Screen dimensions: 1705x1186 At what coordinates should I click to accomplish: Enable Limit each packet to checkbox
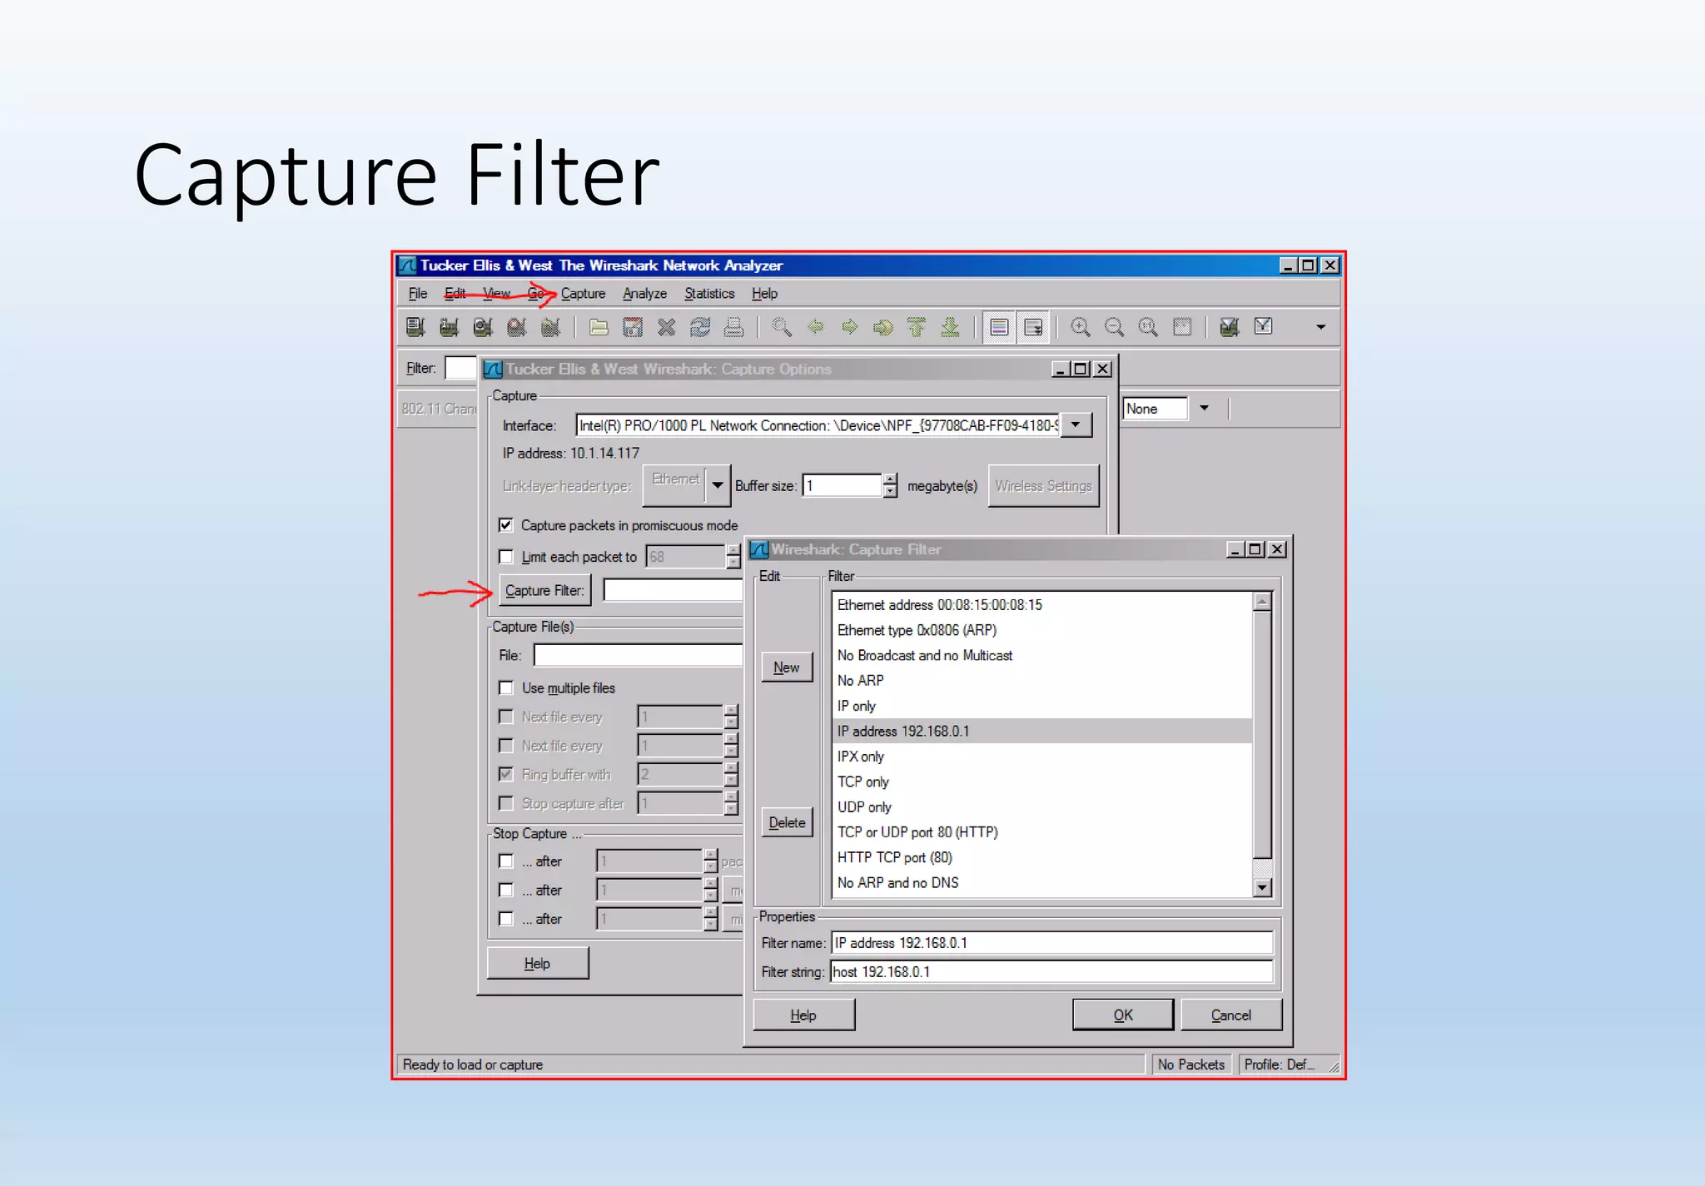pos(506,557)
